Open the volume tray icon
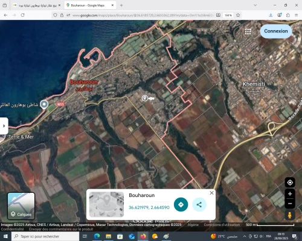 [x=262, y=236]
